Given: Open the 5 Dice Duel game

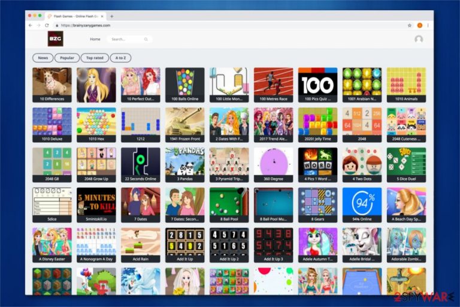Looking at the screenshot, I should pyautogui.click(x=406, y=165).
